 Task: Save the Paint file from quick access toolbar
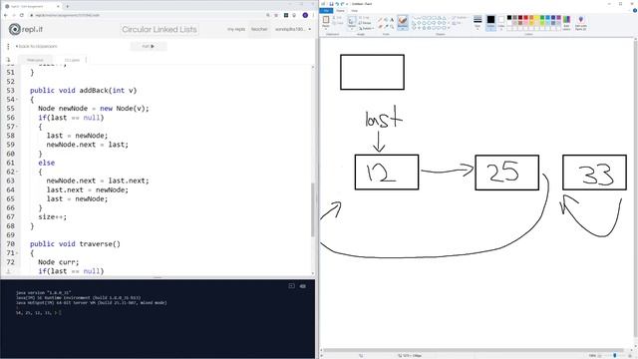331,4
